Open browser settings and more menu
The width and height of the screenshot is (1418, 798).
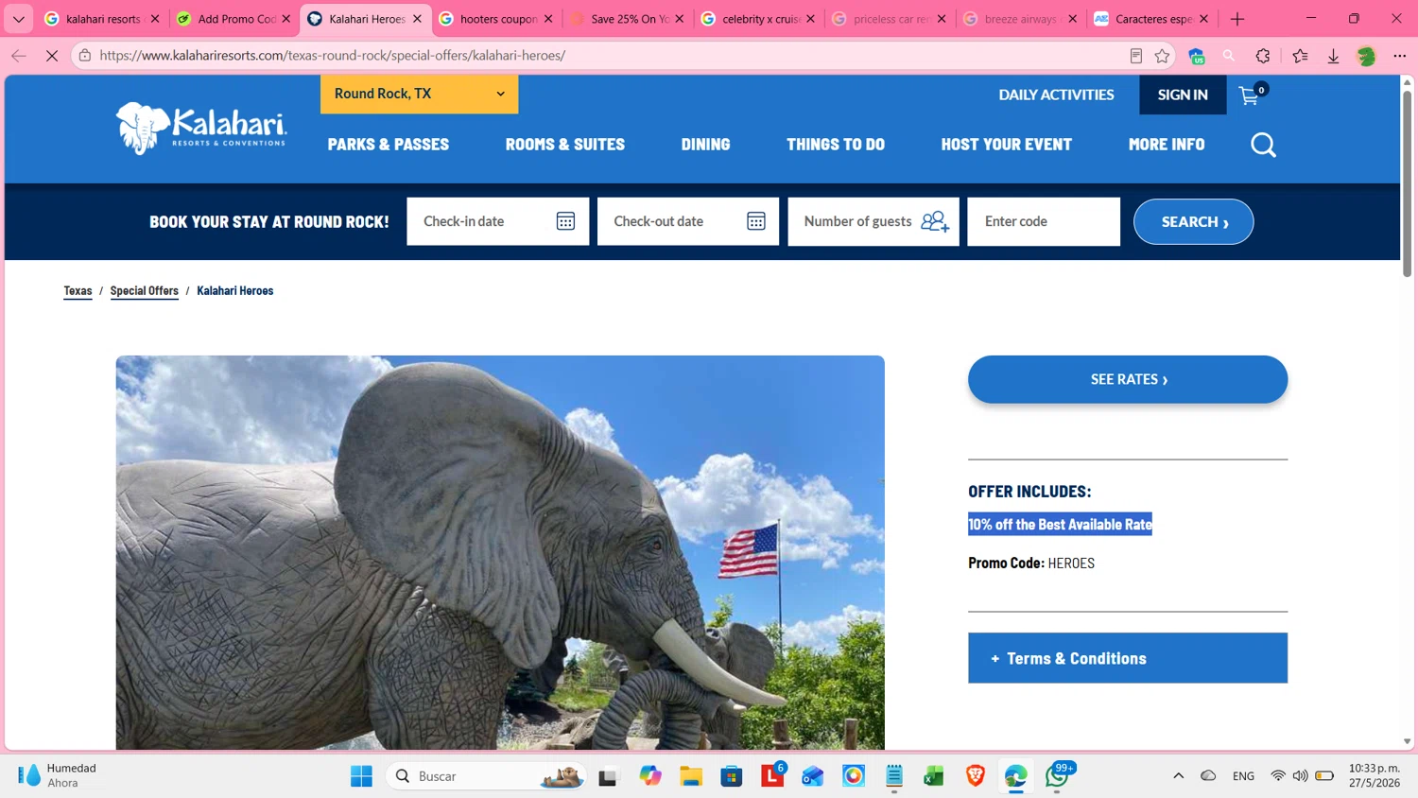1400,56
